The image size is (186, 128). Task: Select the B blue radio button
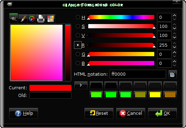point(78,63)
